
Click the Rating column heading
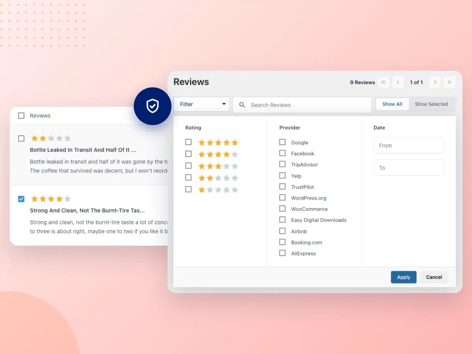[x=193, y=128]
